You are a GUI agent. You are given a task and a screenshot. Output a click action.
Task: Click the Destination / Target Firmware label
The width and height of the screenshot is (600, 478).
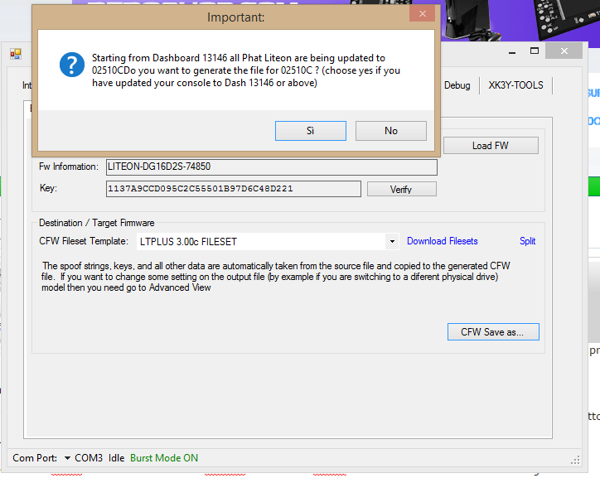point(97,223)
